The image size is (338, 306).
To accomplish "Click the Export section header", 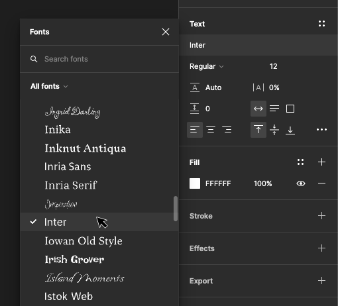I will (201, 281).
